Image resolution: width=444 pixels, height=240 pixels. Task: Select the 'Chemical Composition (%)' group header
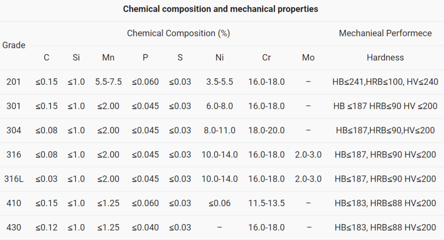[x=178, y=33]
